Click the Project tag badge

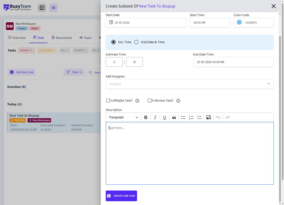tap(22, 28)
